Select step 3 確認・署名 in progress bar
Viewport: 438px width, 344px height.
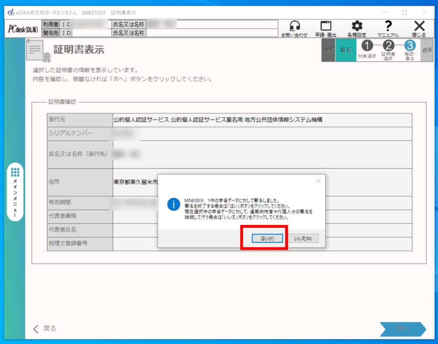coord(409,50)
